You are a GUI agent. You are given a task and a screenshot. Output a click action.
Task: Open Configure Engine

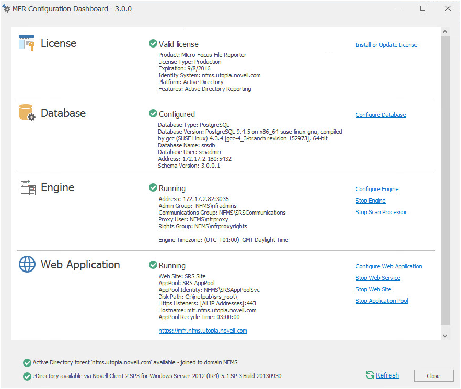point(377,188)
